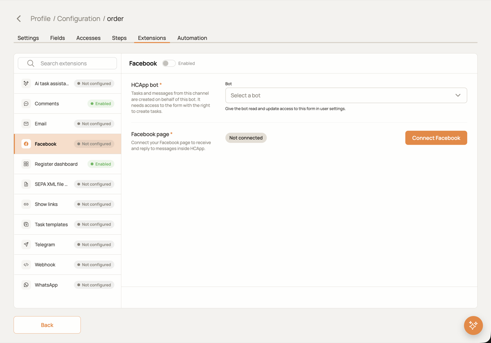The height and width of the screenshot is (343, 491).
Task: Select the Show links extension name
Action: coord(46,204)
